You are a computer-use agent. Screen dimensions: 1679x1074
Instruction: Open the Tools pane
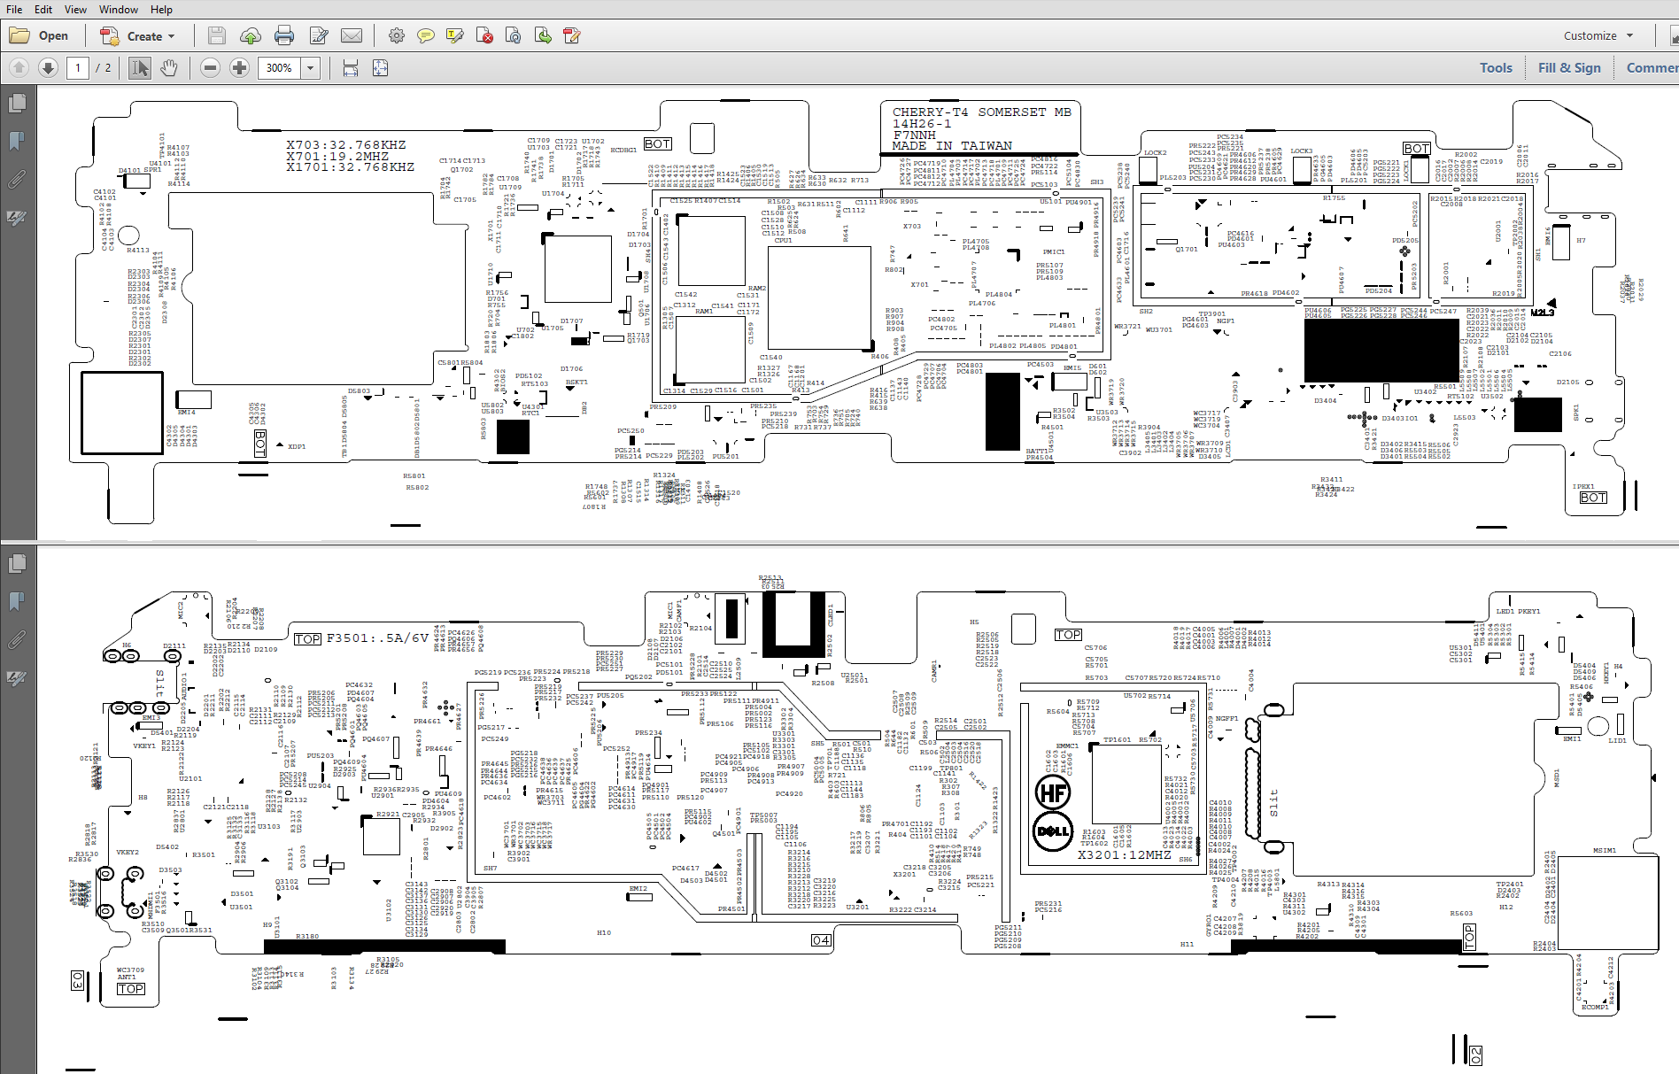[1496, 68]
